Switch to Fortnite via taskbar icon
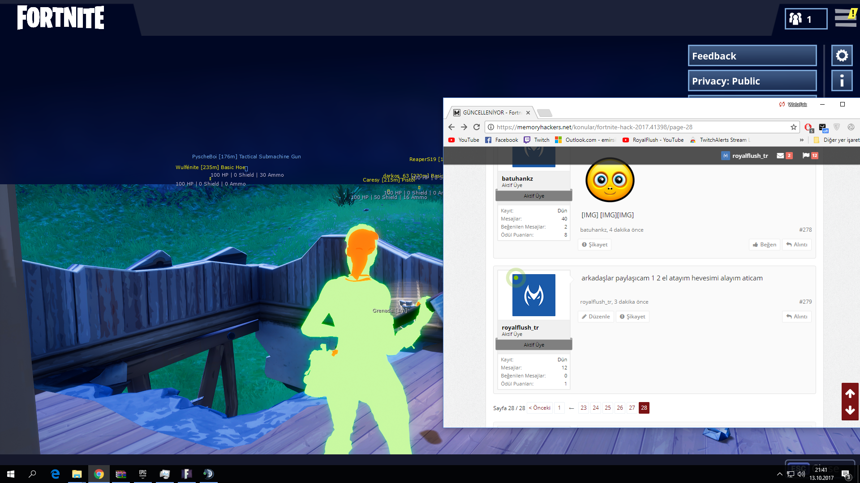Image resolution: width=860 pixels, height=483 pixels. 187,474
